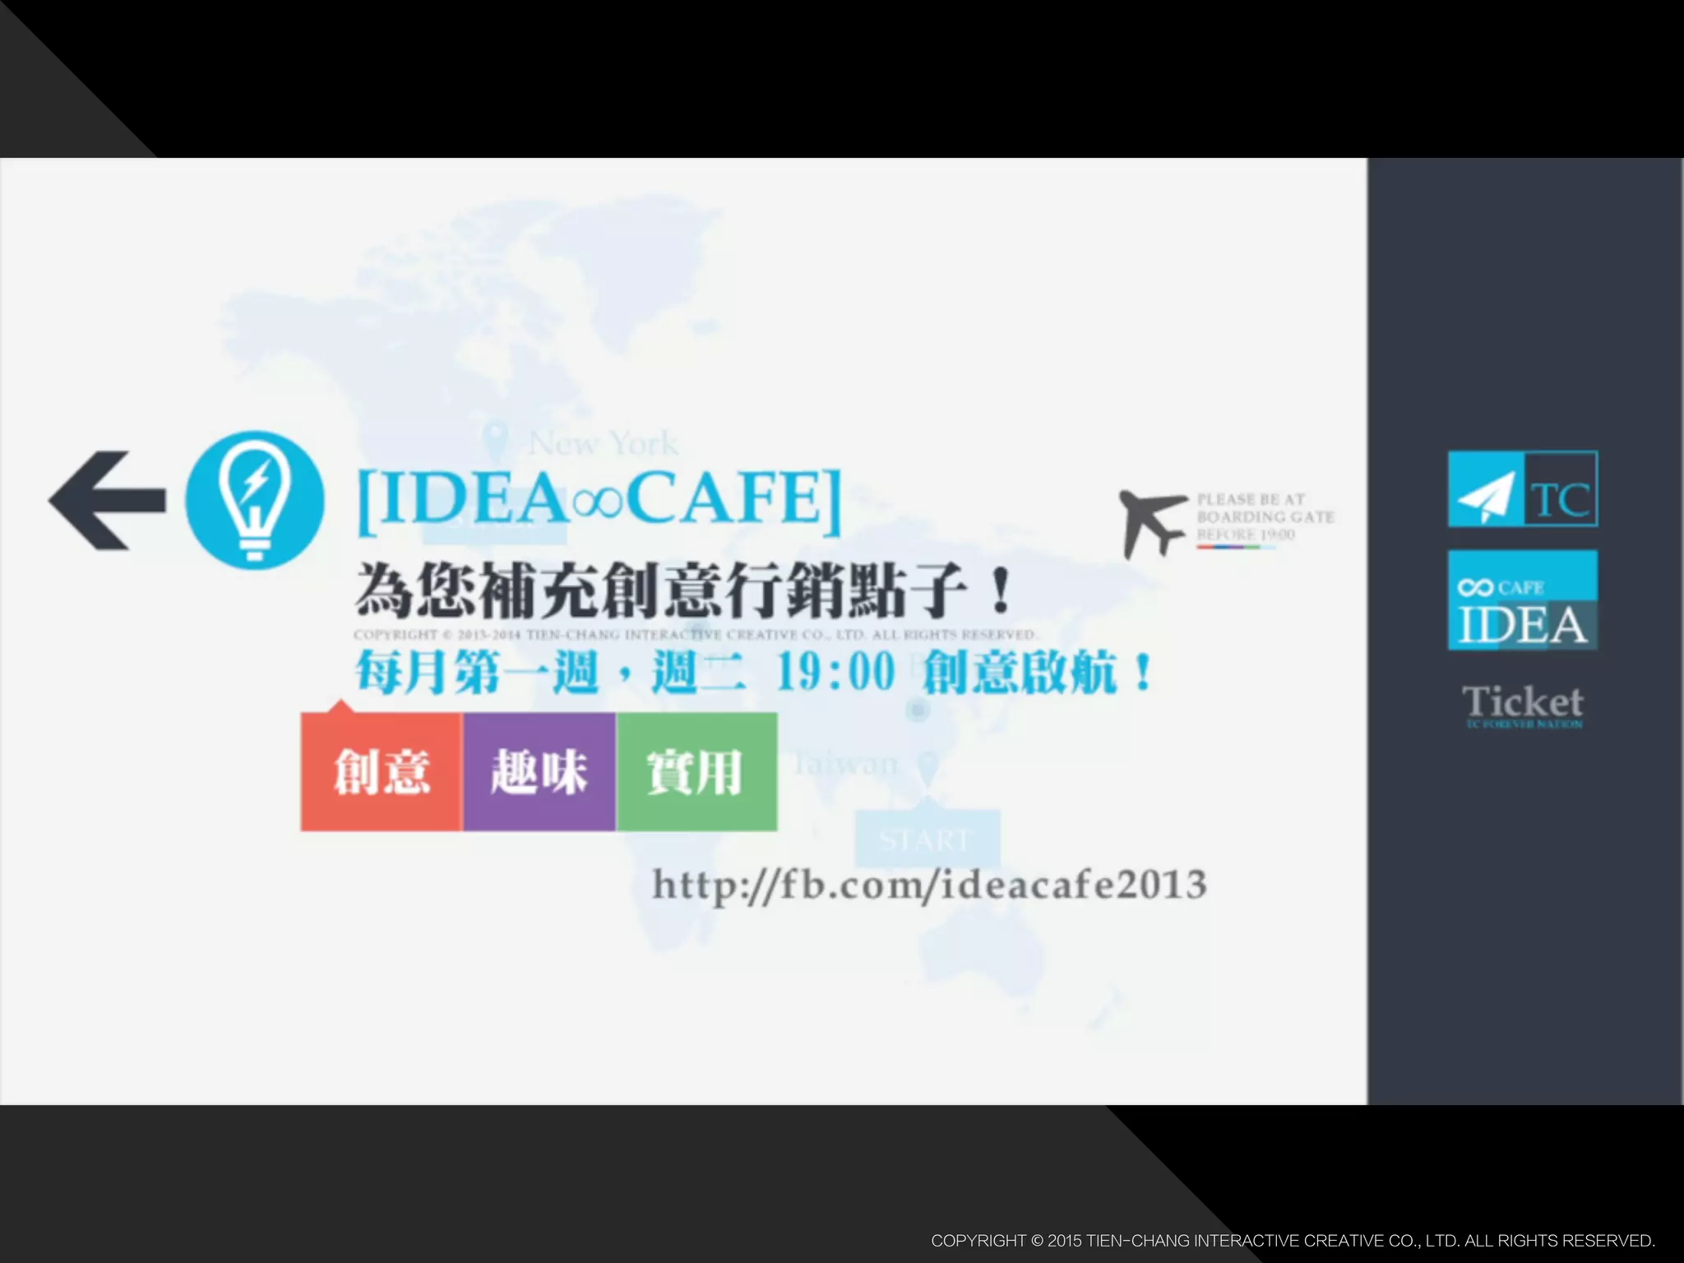Select the purple 趣味 tile
The width and height of the screenshot is (1684, 1263).
click(539, 772)
